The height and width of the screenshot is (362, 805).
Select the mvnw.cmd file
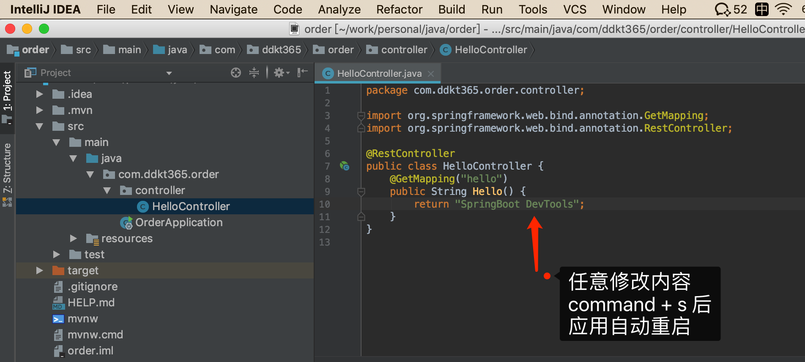pyautogui.click(x=95, y=335)
